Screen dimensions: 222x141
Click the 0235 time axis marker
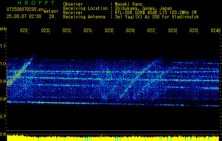tap(109, 30)
